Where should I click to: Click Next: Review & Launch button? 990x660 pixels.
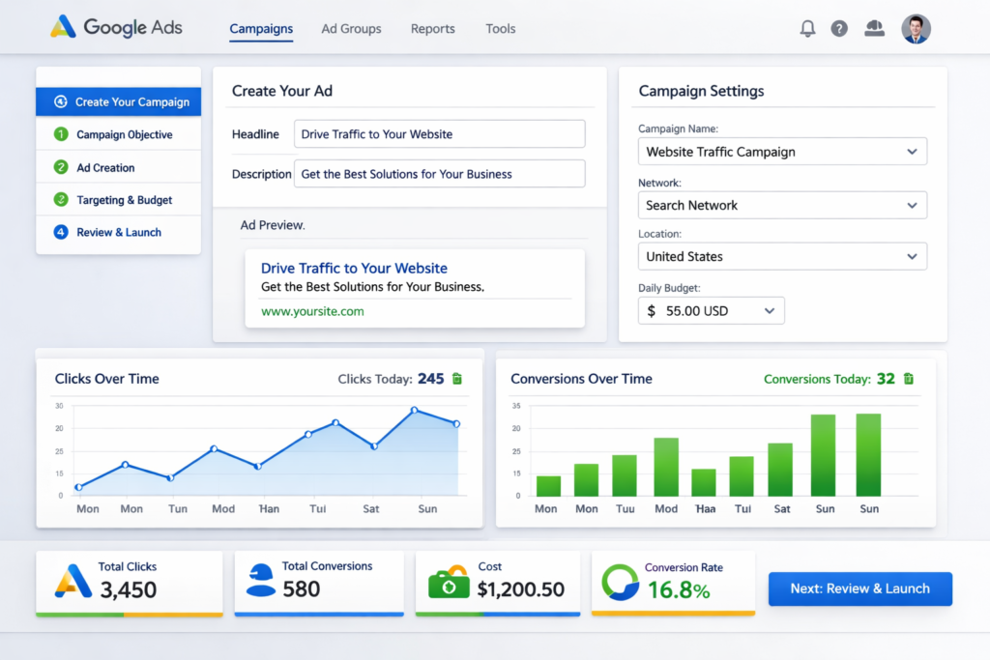(x=859, y=588)
